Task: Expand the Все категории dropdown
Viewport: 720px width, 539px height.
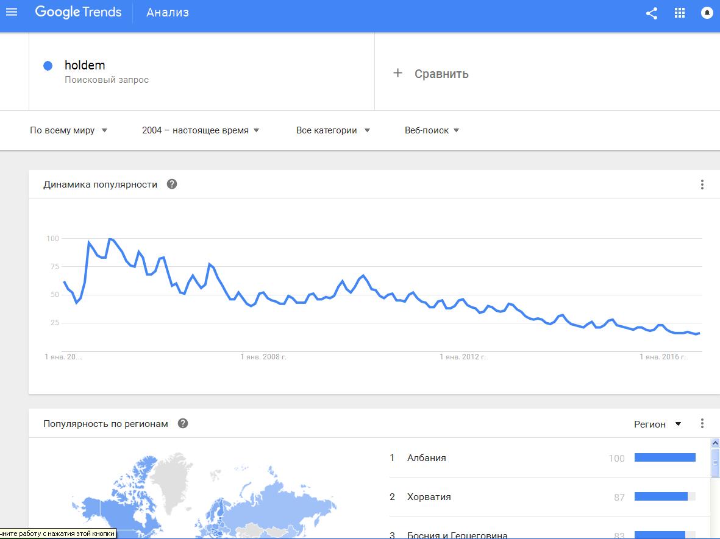Action: (x=333, y=130)
